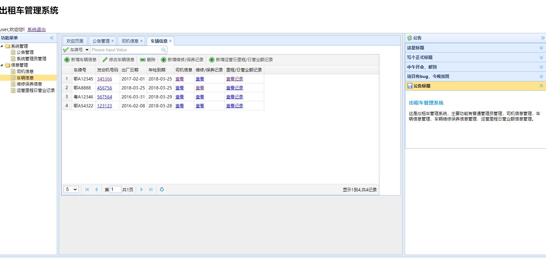Close the 司机信息 tab
546x258 pixels.
(x=141, y=41)
